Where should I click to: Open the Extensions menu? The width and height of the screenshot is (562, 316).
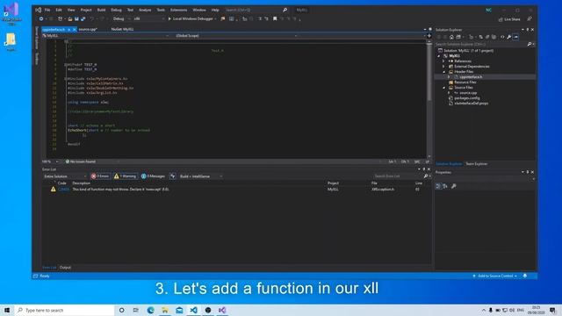tap(178, 10)
